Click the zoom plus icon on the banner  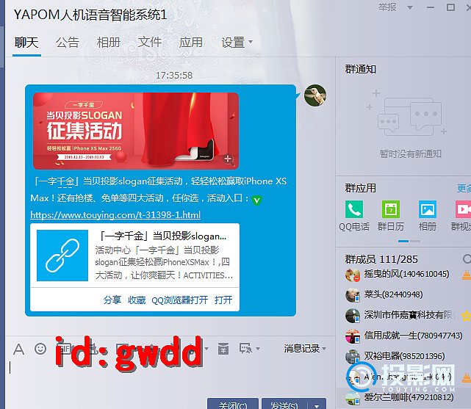(228, 159)
